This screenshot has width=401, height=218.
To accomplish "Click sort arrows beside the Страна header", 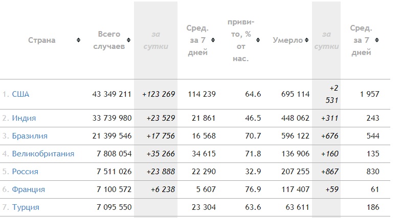I will 78,40.
